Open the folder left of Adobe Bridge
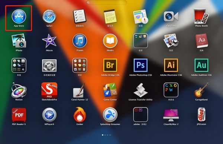 click(80, 65)
